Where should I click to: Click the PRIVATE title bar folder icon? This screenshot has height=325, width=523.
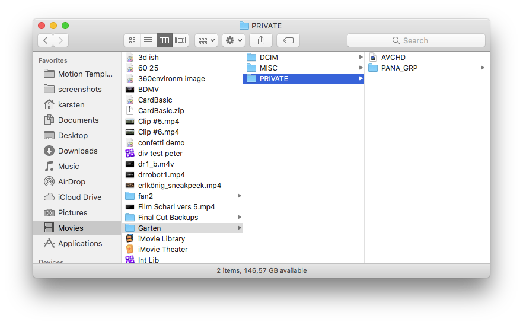pos(244,26)
